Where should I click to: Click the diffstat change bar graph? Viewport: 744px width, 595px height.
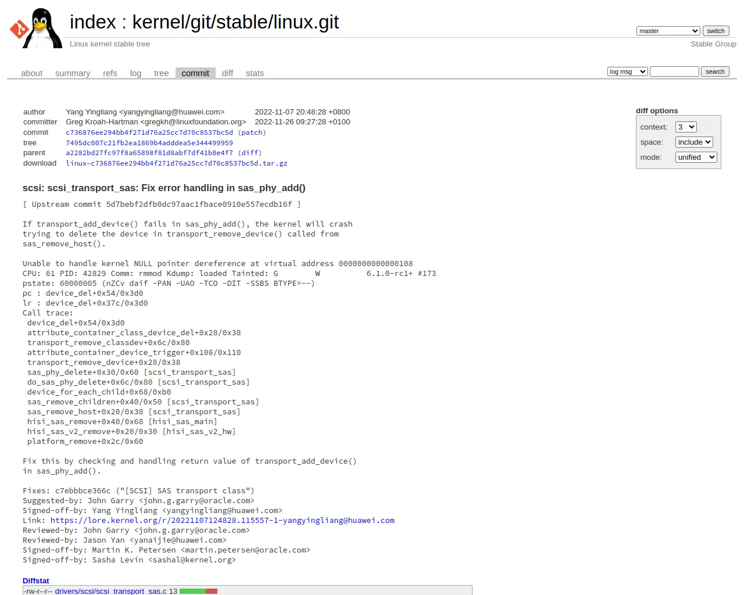[x=198, y=591]
